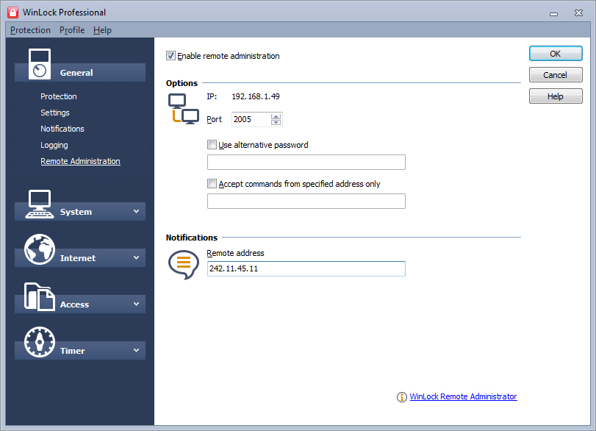
Task: Open WinLock Remote Administrator link
Action: pyautogui.click(x=463, y=396)
